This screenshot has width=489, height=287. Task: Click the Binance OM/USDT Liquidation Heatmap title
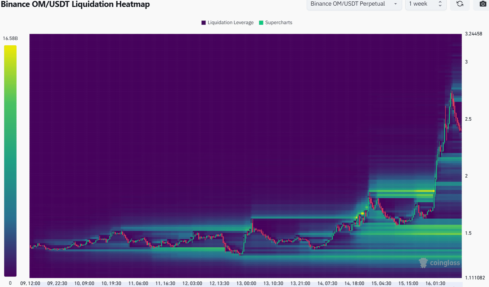75,4
